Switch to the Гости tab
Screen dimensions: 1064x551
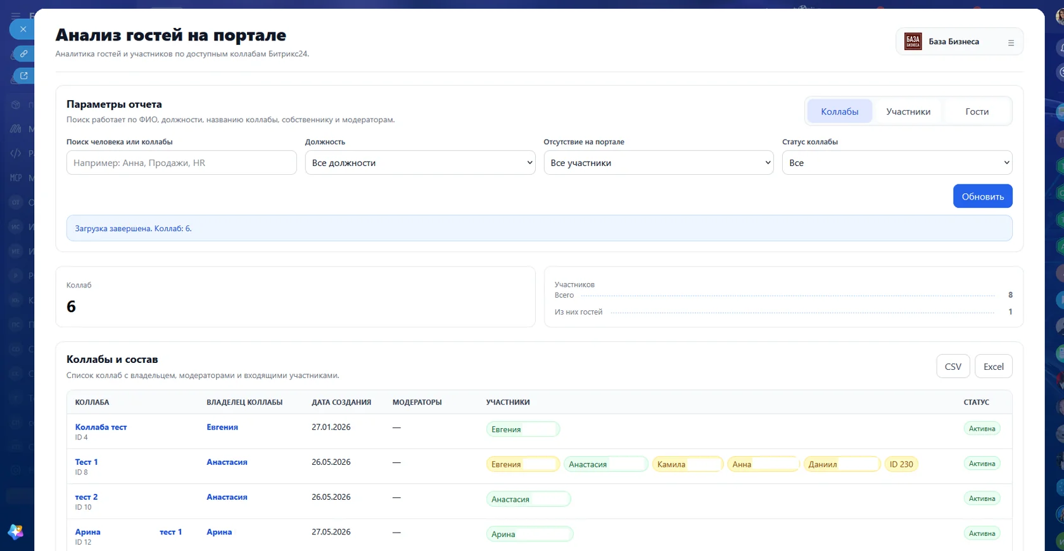[977, 111]
